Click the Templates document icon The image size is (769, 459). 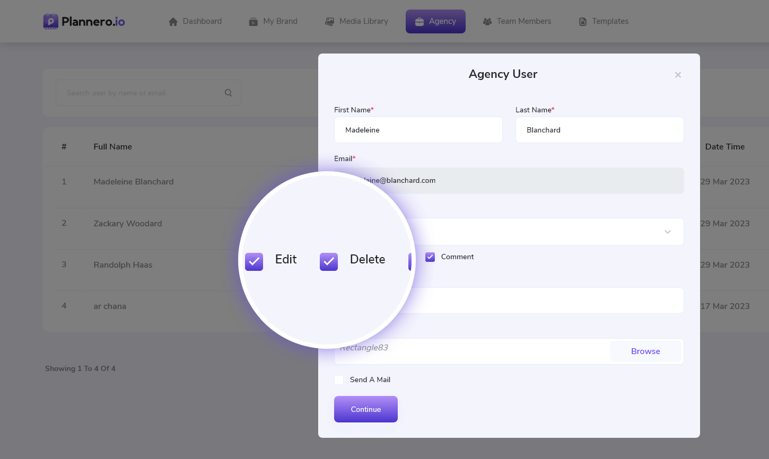click(583, 22)
